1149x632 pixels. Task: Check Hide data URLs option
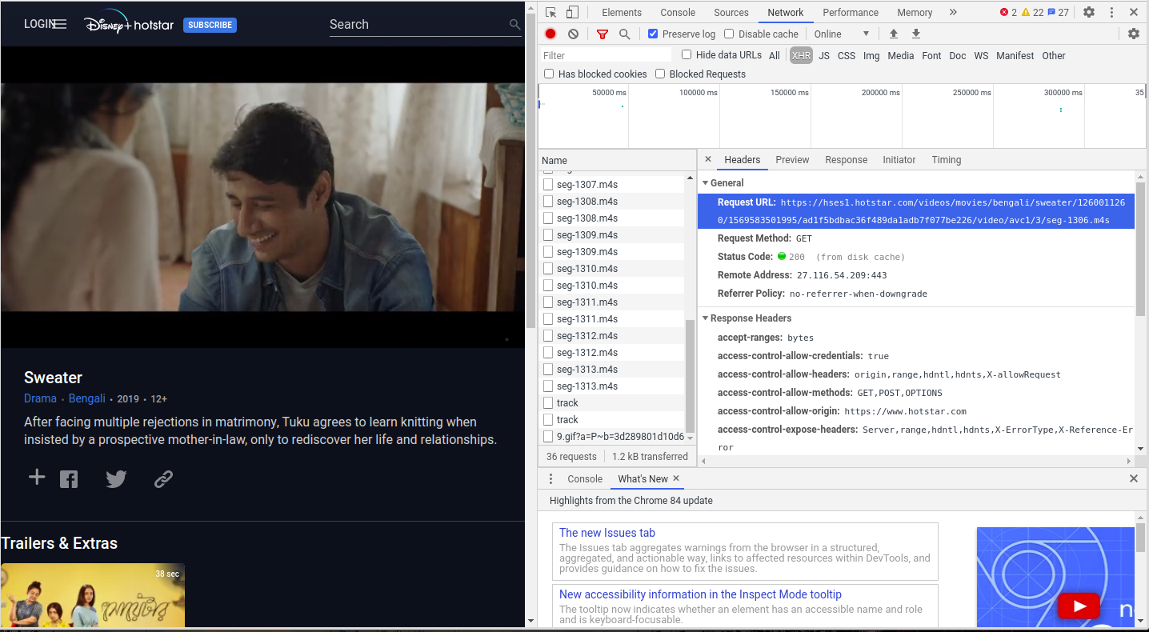[687, 54]
